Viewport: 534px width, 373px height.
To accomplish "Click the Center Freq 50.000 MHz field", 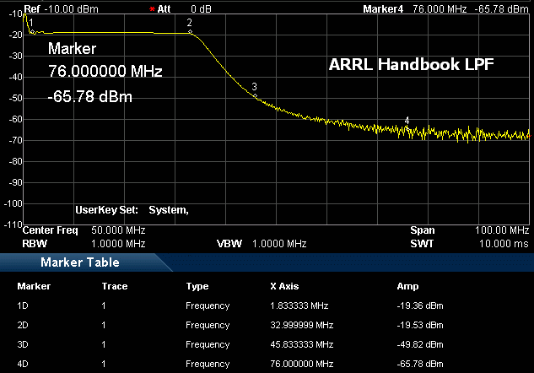I will point(84,230).
